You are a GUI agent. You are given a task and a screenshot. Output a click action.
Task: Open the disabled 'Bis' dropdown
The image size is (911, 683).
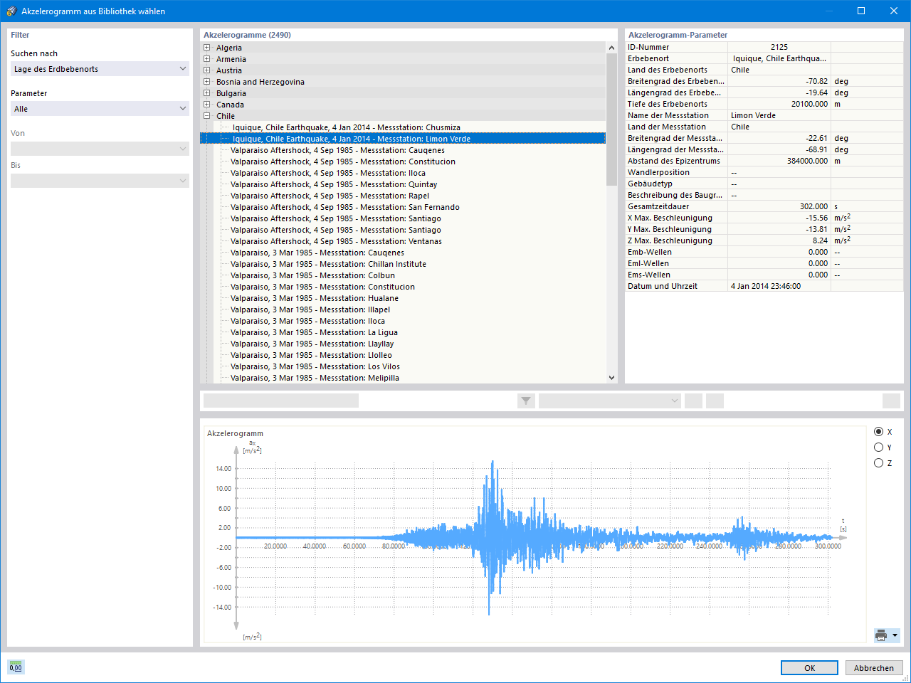click(x=100, y=181)
